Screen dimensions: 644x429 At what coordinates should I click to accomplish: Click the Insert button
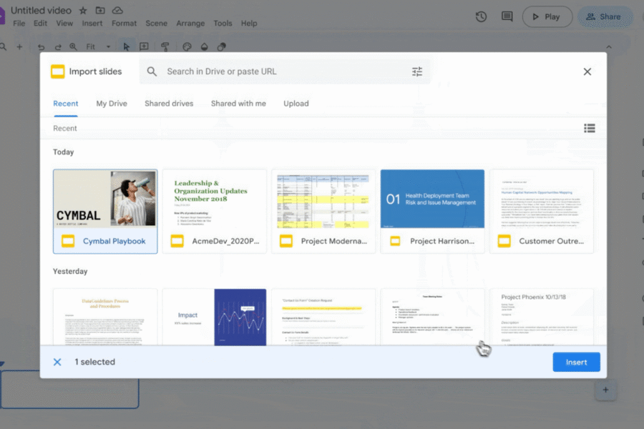point(576,362)
